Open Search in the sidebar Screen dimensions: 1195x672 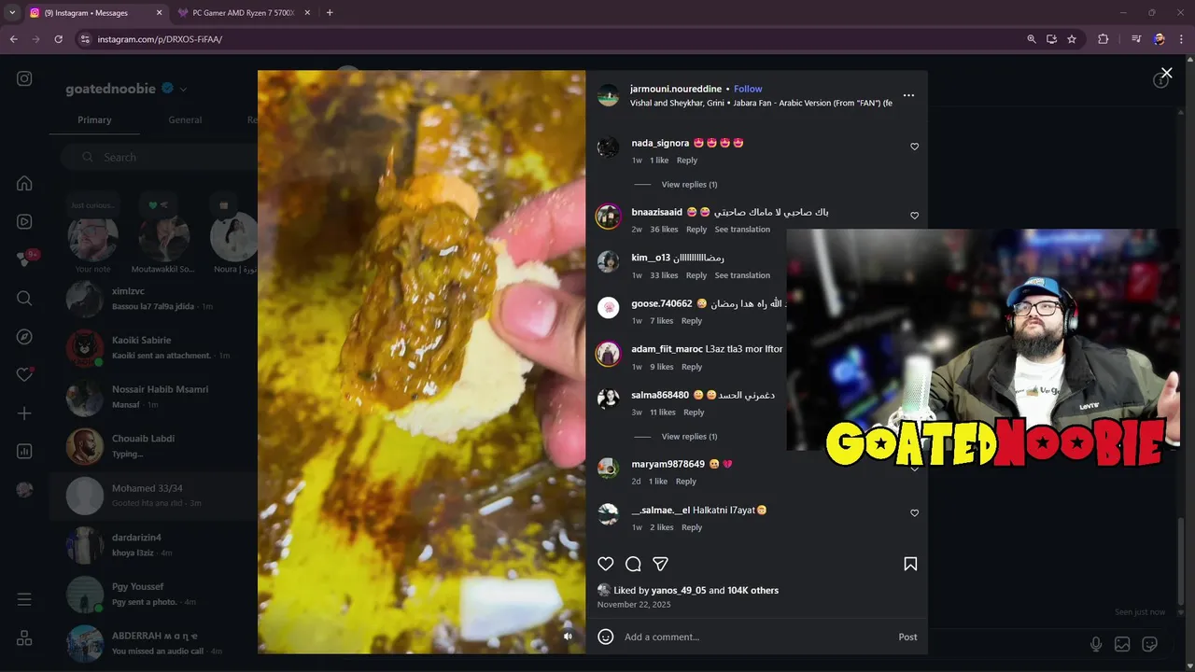coord(24,299)
